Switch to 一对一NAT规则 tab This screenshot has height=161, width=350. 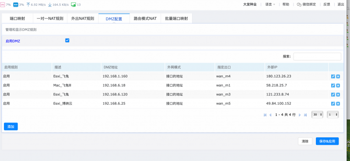point(50,18)
